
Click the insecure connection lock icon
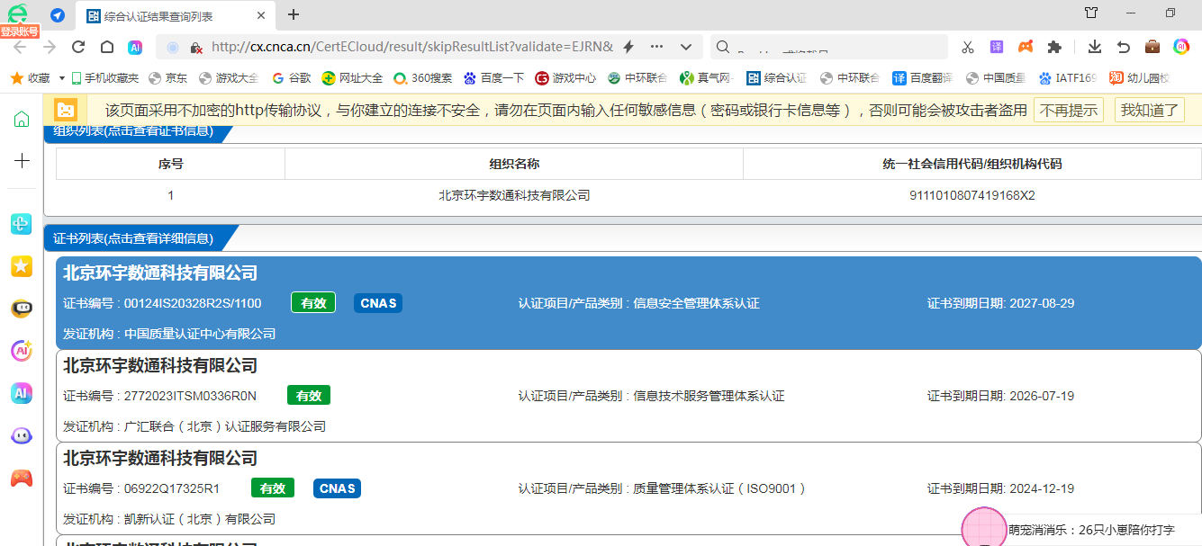tap(195, 47)
